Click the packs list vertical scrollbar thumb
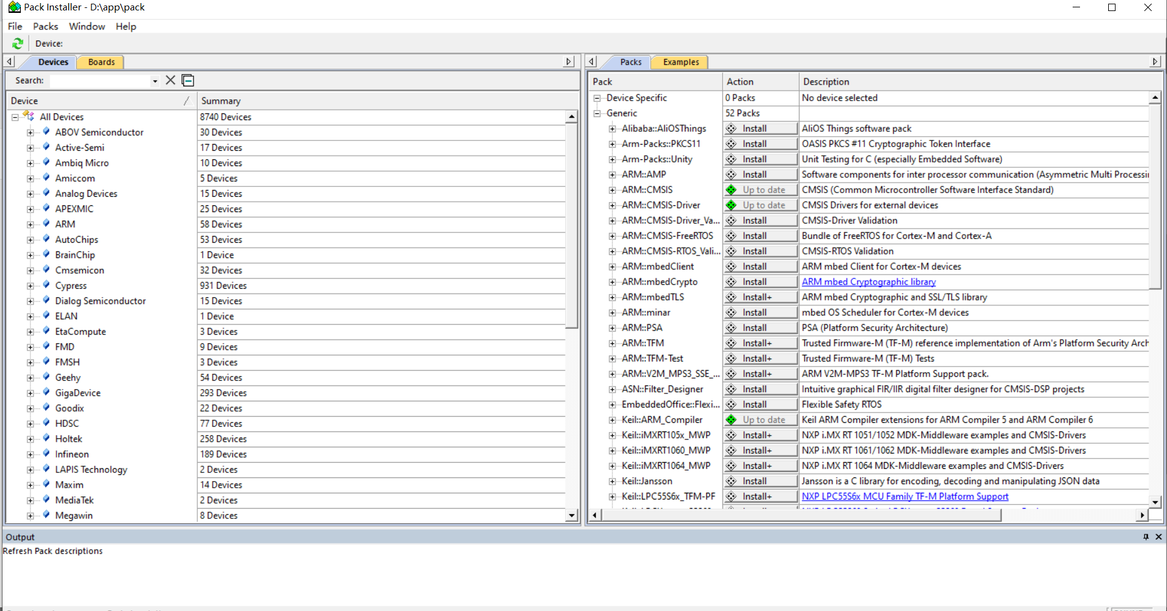This screenshot has width=1167, height=611. 1155,196
